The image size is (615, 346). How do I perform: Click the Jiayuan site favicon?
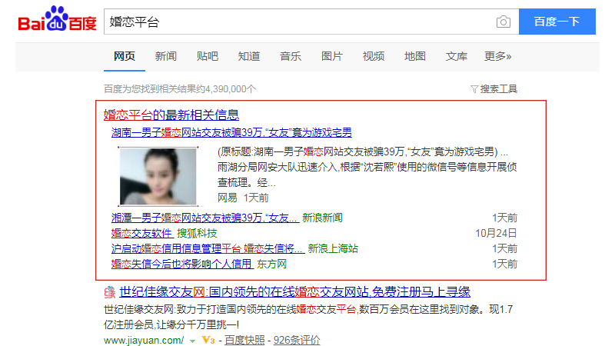[x=109, y=292]
